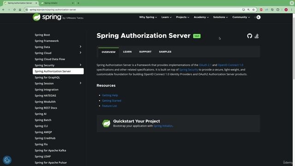The height and width of the screenshot is (166, 295).
Task: Open the GitHub repository icon
Action: [x=249, y=36]
